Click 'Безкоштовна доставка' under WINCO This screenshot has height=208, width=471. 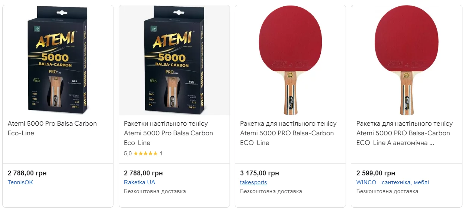coord(387,191)
